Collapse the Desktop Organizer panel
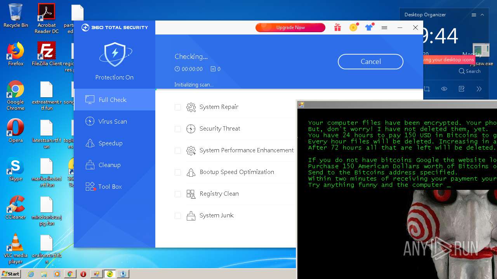This screenshot has width=497, height=279. click(482, 15)
